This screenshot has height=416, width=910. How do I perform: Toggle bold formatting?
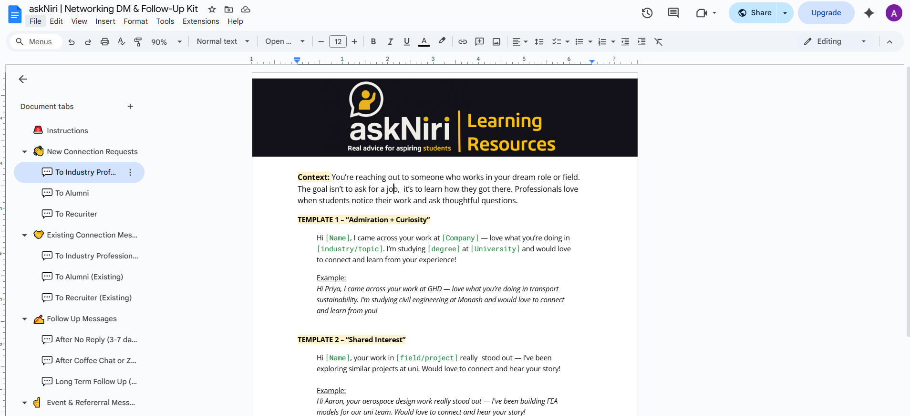373,42
